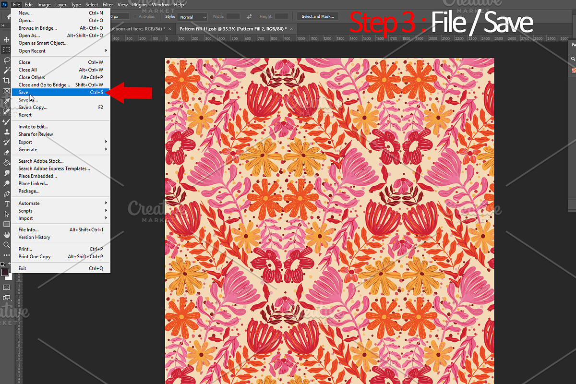
Task: Close the 'your art here' document tab
Action: point(170,29)
